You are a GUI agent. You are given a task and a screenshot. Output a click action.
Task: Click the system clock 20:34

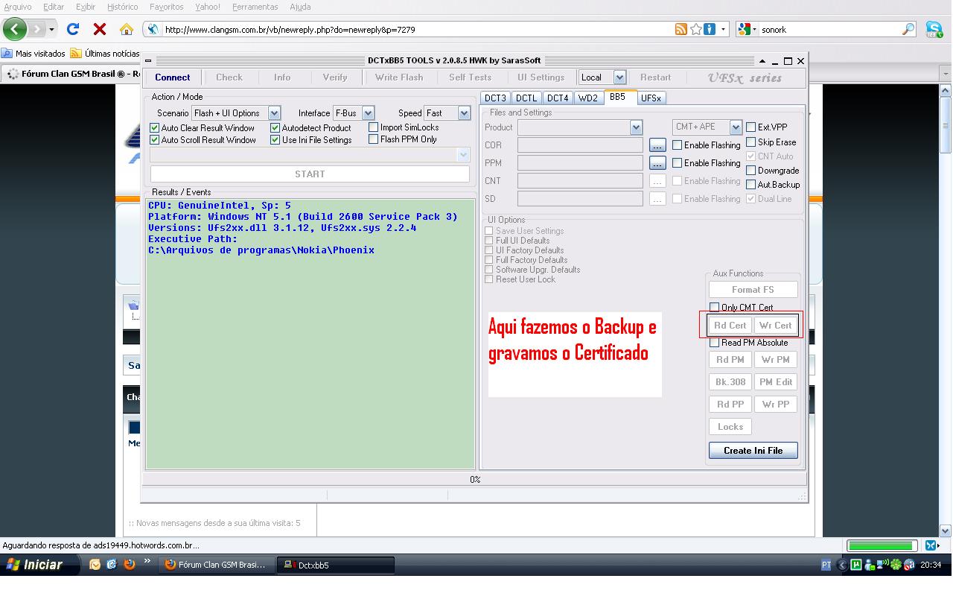(x=931, y=565)
